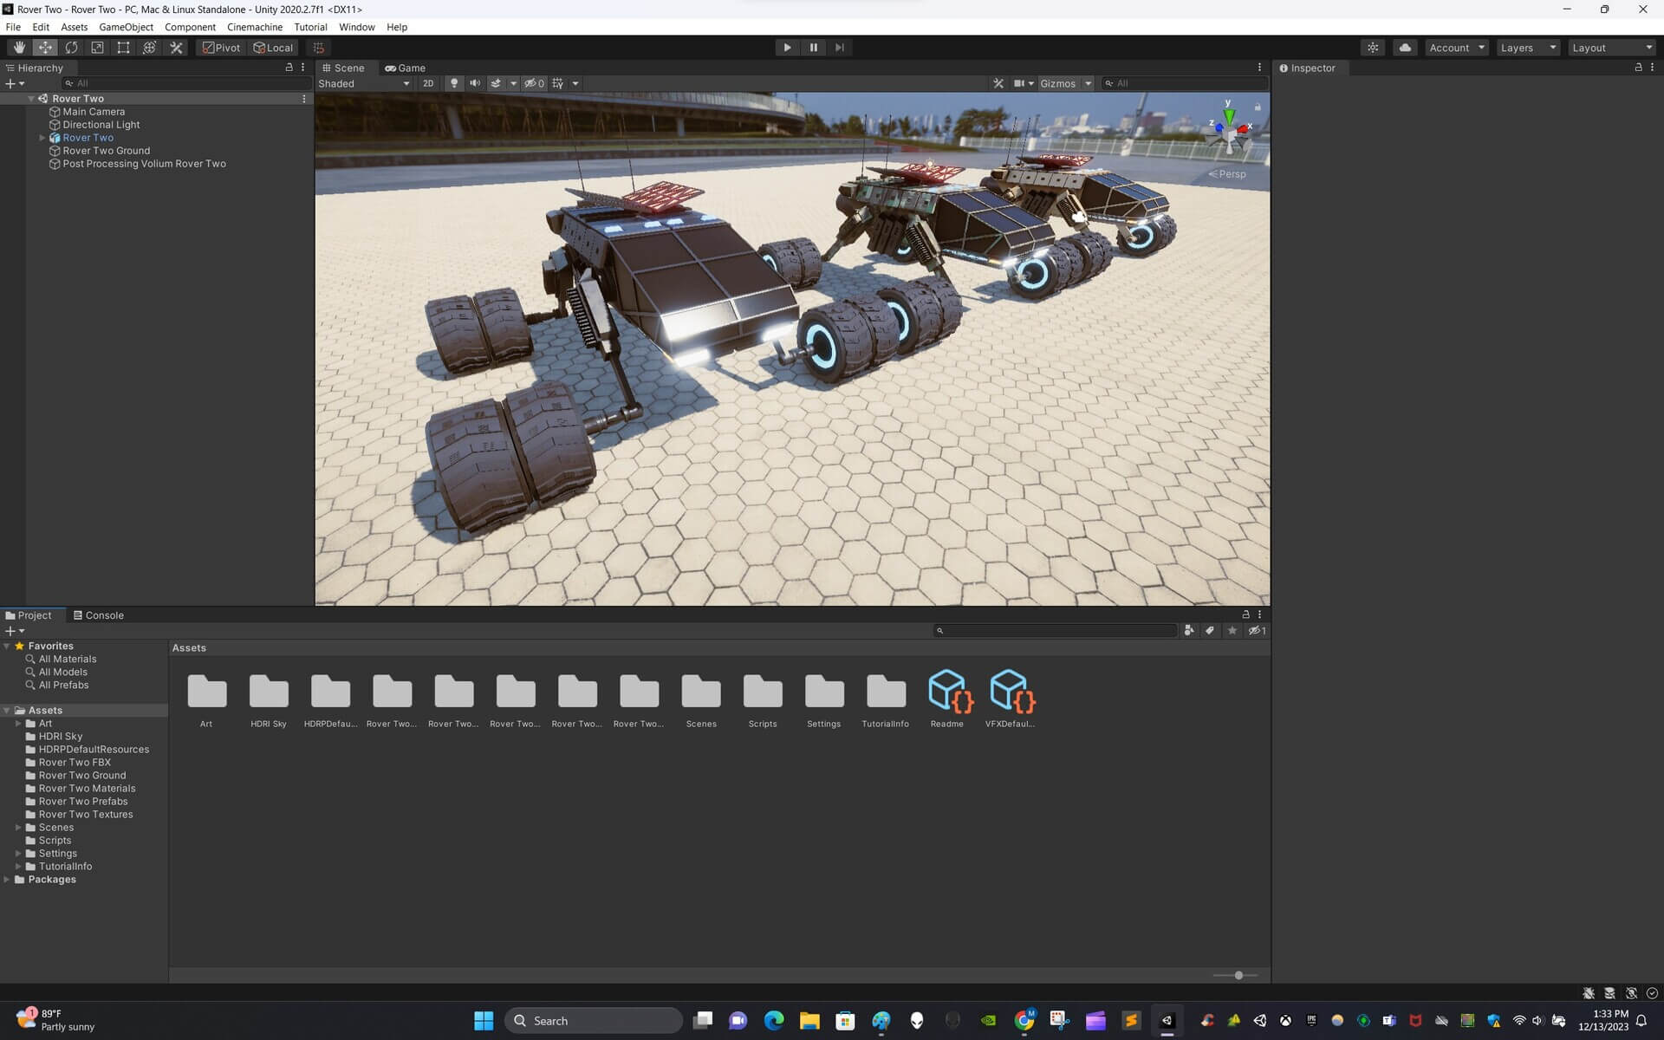The image size is (1664, 1040).
Task: Select the Rotate tool
Action: coord(71,48)
